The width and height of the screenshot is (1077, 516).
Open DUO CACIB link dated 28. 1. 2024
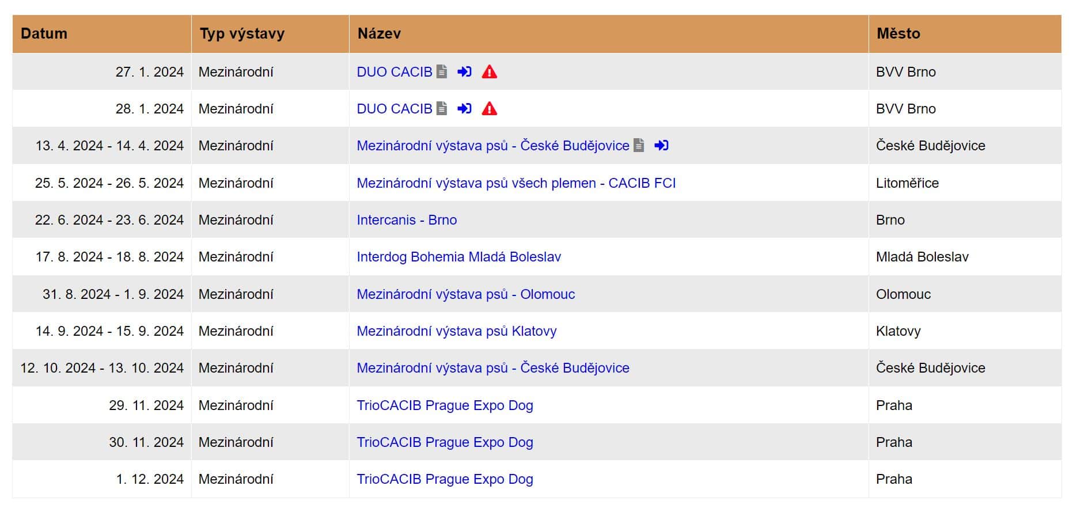coord(395,109)
